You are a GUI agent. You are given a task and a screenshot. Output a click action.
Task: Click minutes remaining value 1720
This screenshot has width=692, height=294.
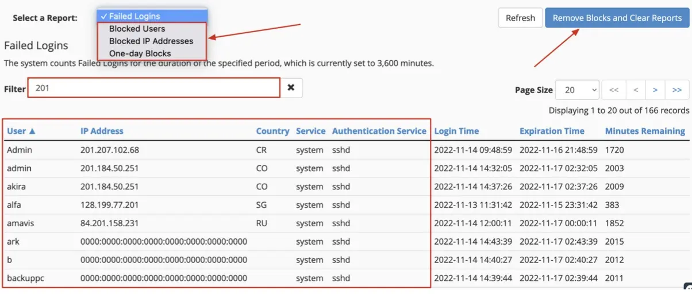pyautogui.click(x=614, y=150)
